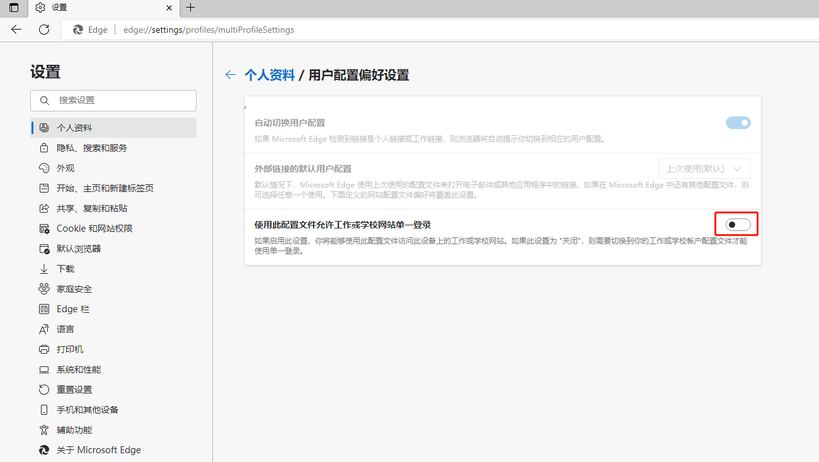Click the 默认浏览器 icon
Image resolution: width=819 pixels, height=462 pixels.
click(44, 249)
